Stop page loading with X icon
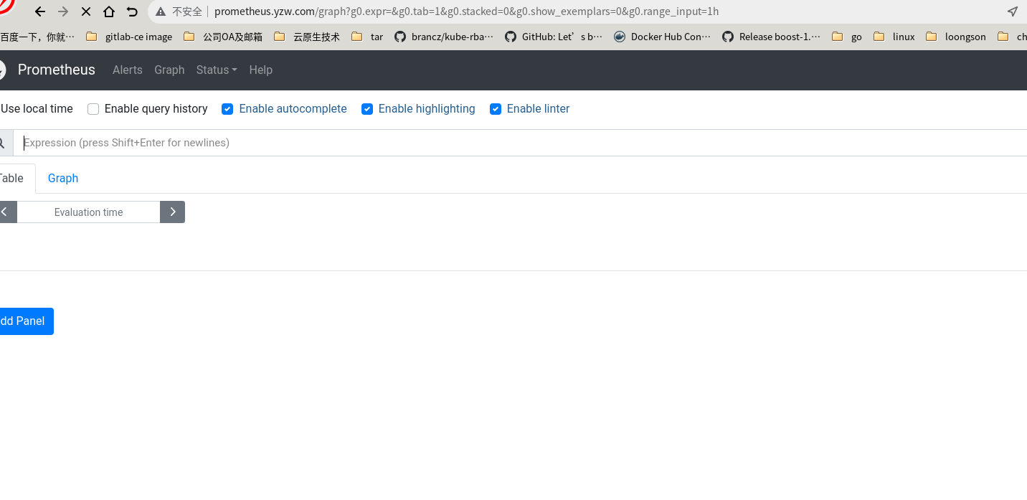The image size is (1027, 500). point(86,11)
